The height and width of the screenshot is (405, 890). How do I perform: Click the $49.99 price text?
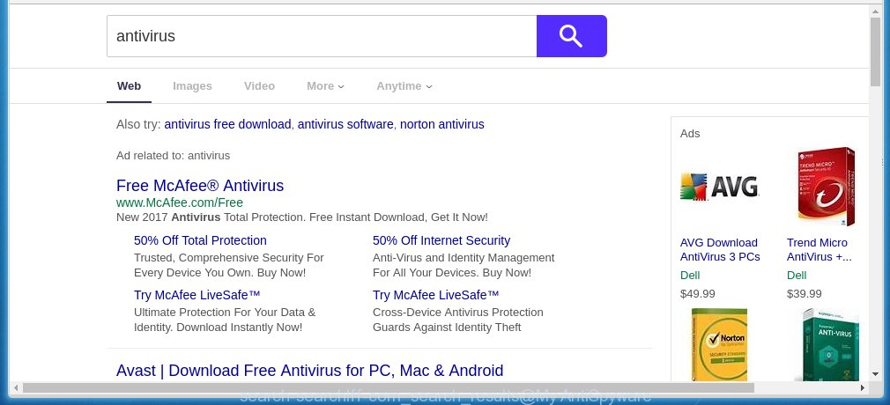[x=698, y=294]
